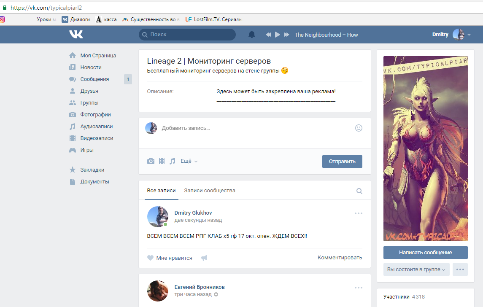Click Евгений Бронников avatar
Viewport: 483px width, 307px height.
(158, 291)
